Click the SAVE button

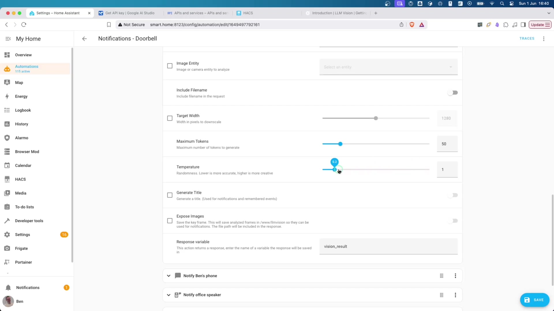(x=534, y=300)
